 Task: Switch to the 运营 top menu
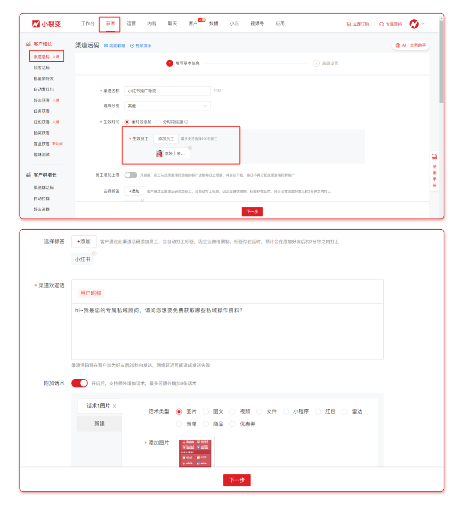131,24
